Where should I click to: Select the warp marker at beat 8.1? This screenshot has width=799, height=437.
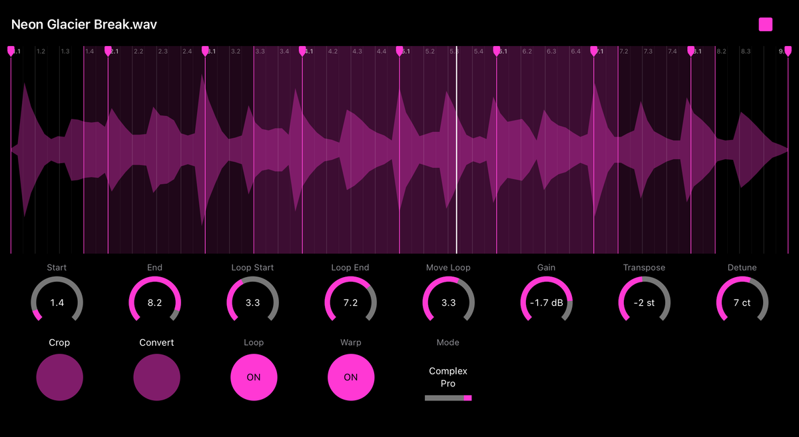point(691,51)
